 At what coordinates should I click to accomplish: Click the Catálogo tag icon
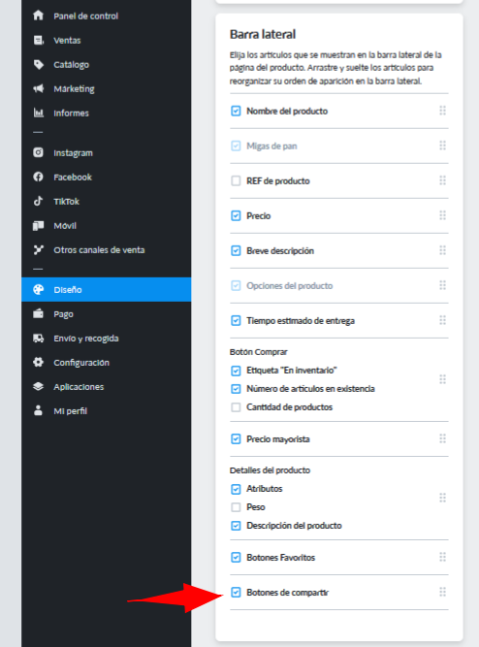(39, 64)
